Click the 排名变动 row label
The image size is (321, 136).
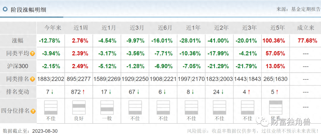click(x=18, y=92)
